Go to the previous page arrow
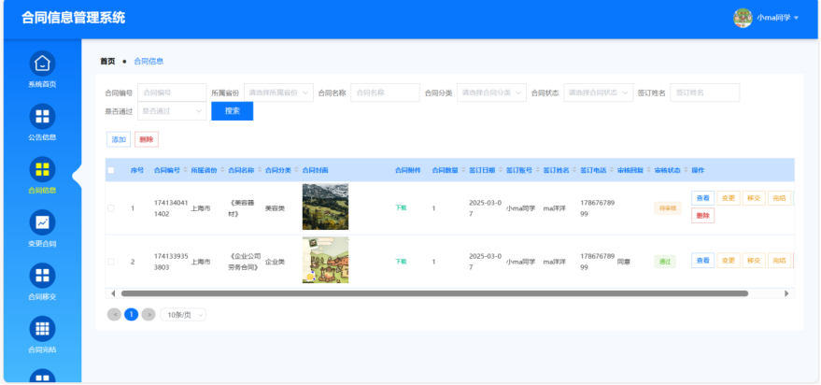 (114, 314)
